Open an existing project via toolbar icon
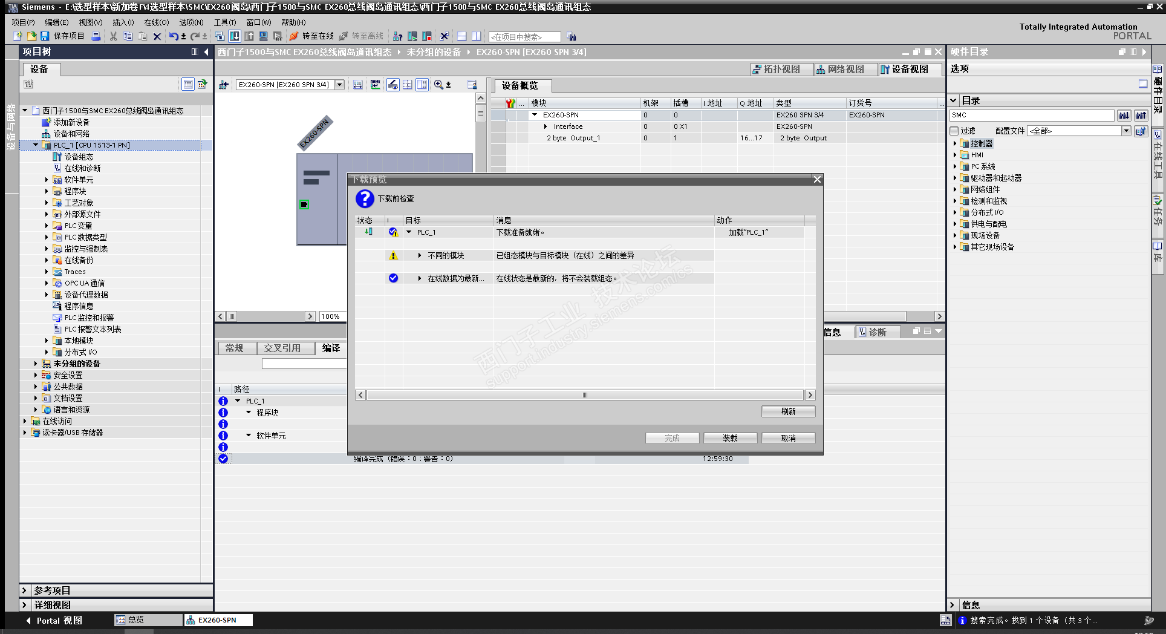The image size is (1166, 634). 31,36
